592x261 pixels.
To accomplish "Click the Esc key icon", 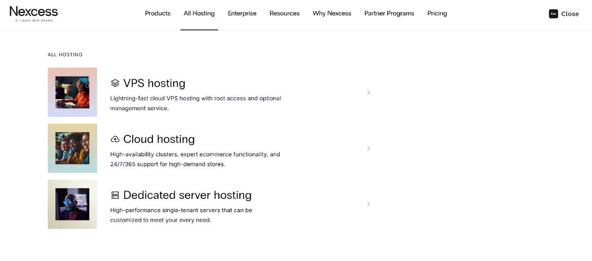I will pyautogui.click(x=554, y=14).
